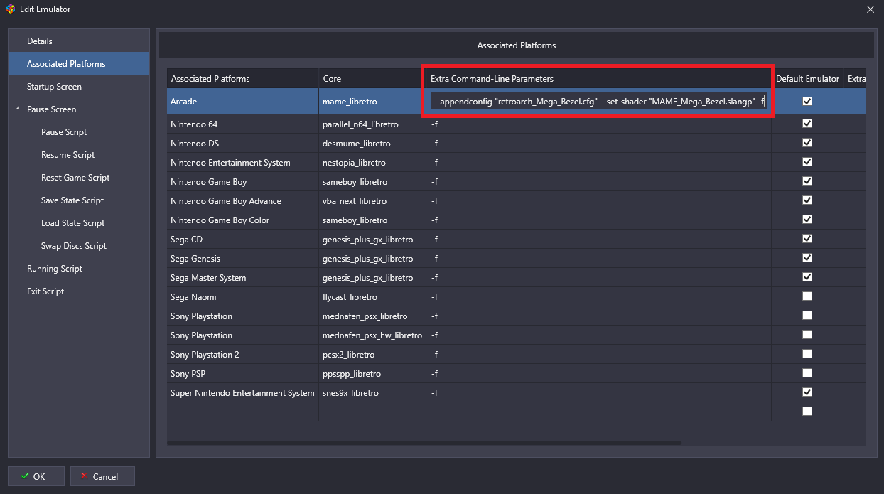Viewport: 884px width, 494px height.
Task: Click the Cancel button
Action: tap(102, 476)
